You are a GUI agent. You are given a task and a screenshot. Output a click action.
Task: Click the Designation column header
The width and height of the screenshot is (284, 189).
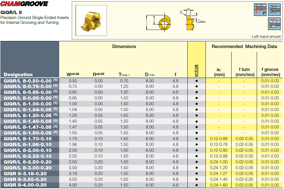(18, 75)
